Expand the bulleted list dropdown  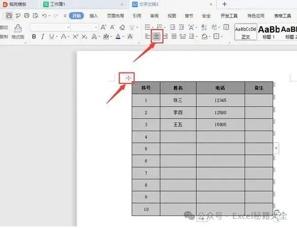(152, 28)
